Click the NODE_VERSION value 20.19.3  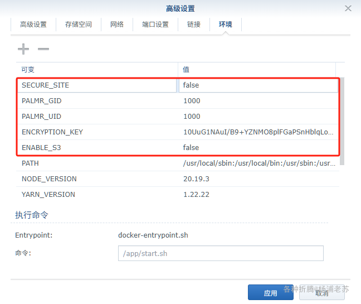196,179
